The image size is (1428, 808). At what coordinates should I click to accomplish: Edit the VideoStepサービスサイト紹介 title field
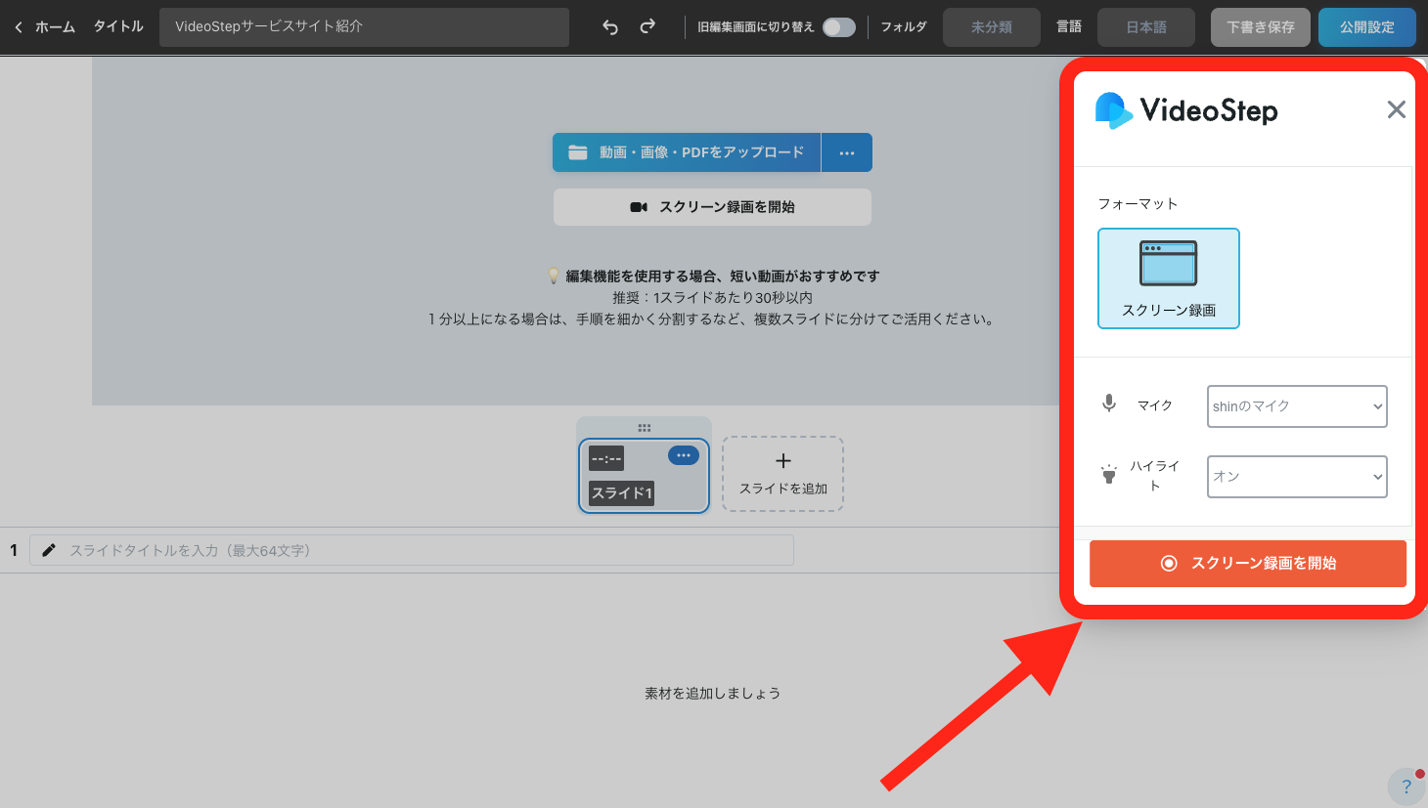point(364,27)
